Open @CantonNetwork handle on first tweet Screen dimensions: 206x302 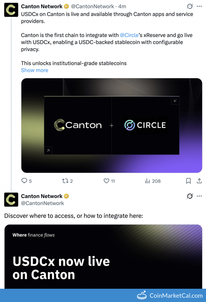[92, 6]
